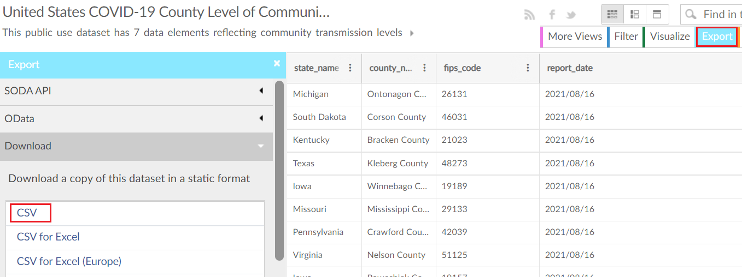Switch to table grid view icon
The image size is (742, 277).
[x=612, y=14]
